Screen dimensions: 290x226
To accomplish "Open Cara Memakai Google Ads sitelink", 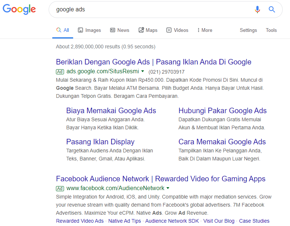I will [222, 142].
